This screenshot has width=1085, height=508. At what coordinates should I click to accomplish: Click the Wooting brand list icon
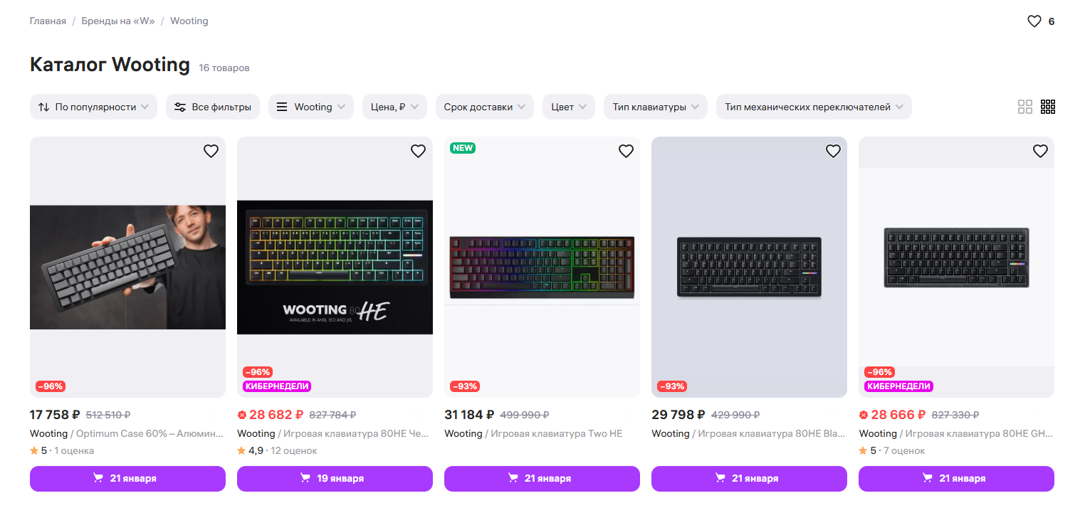[x=282, y=107]
